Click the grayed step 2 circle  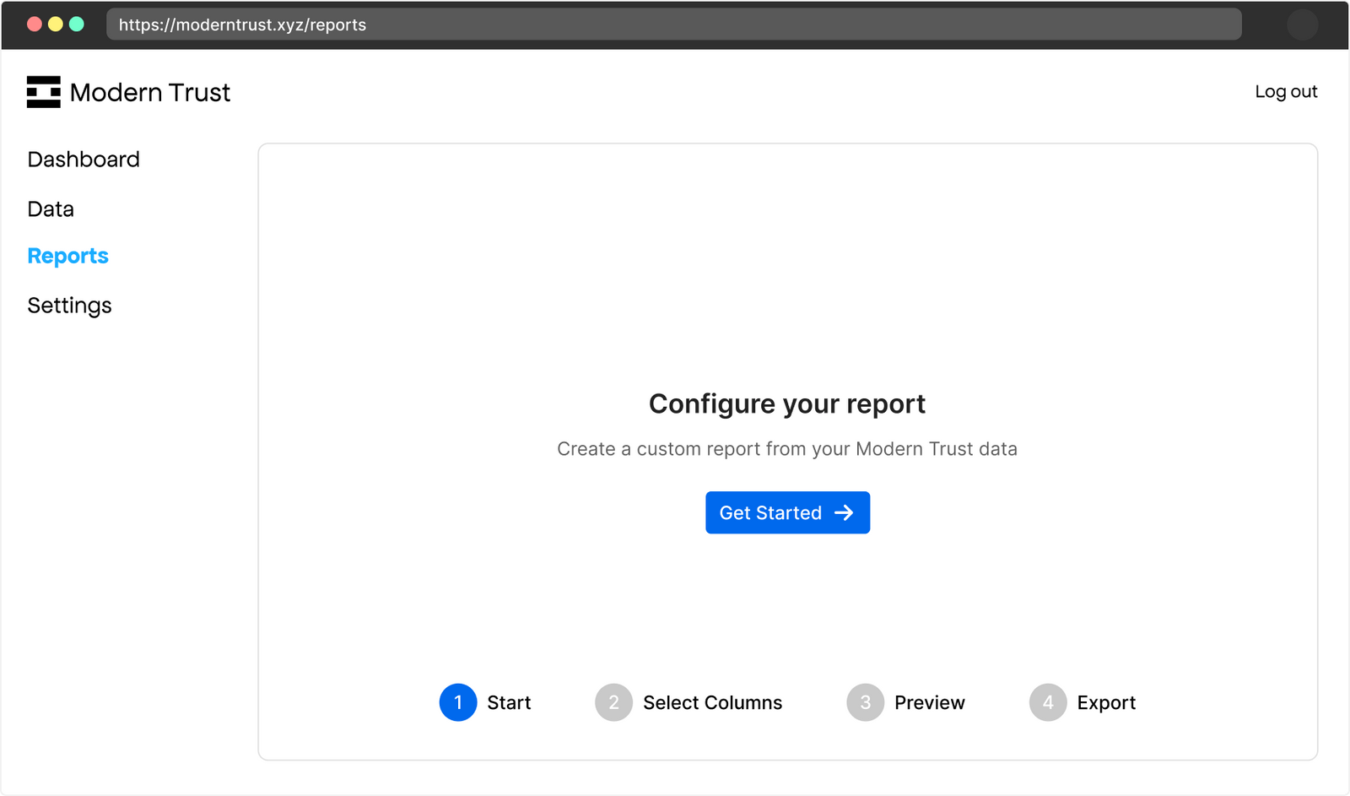click(x=613, y=701)
